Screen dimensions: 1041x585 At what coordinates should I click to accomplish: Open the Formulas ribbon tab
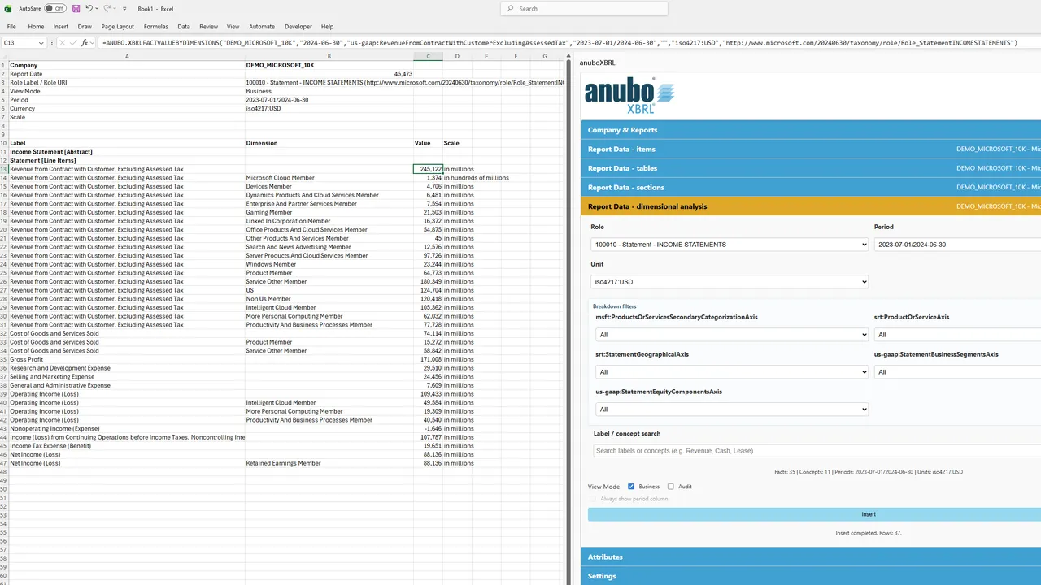tap(156, 27)
